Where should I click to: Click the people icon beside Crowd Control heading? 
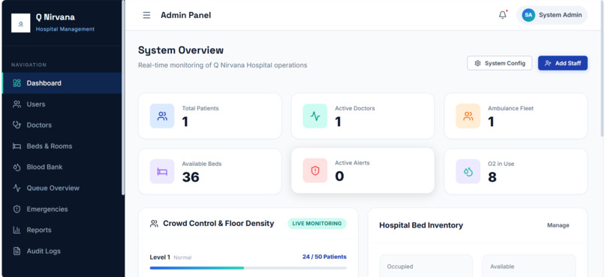[154, 224]
